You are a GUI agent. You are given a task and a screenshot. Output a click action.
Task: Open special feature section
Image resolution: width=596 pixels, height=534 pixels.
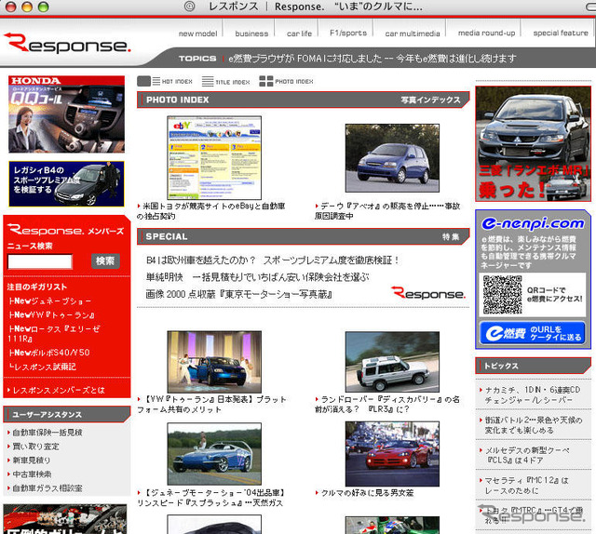coord(561,33)
